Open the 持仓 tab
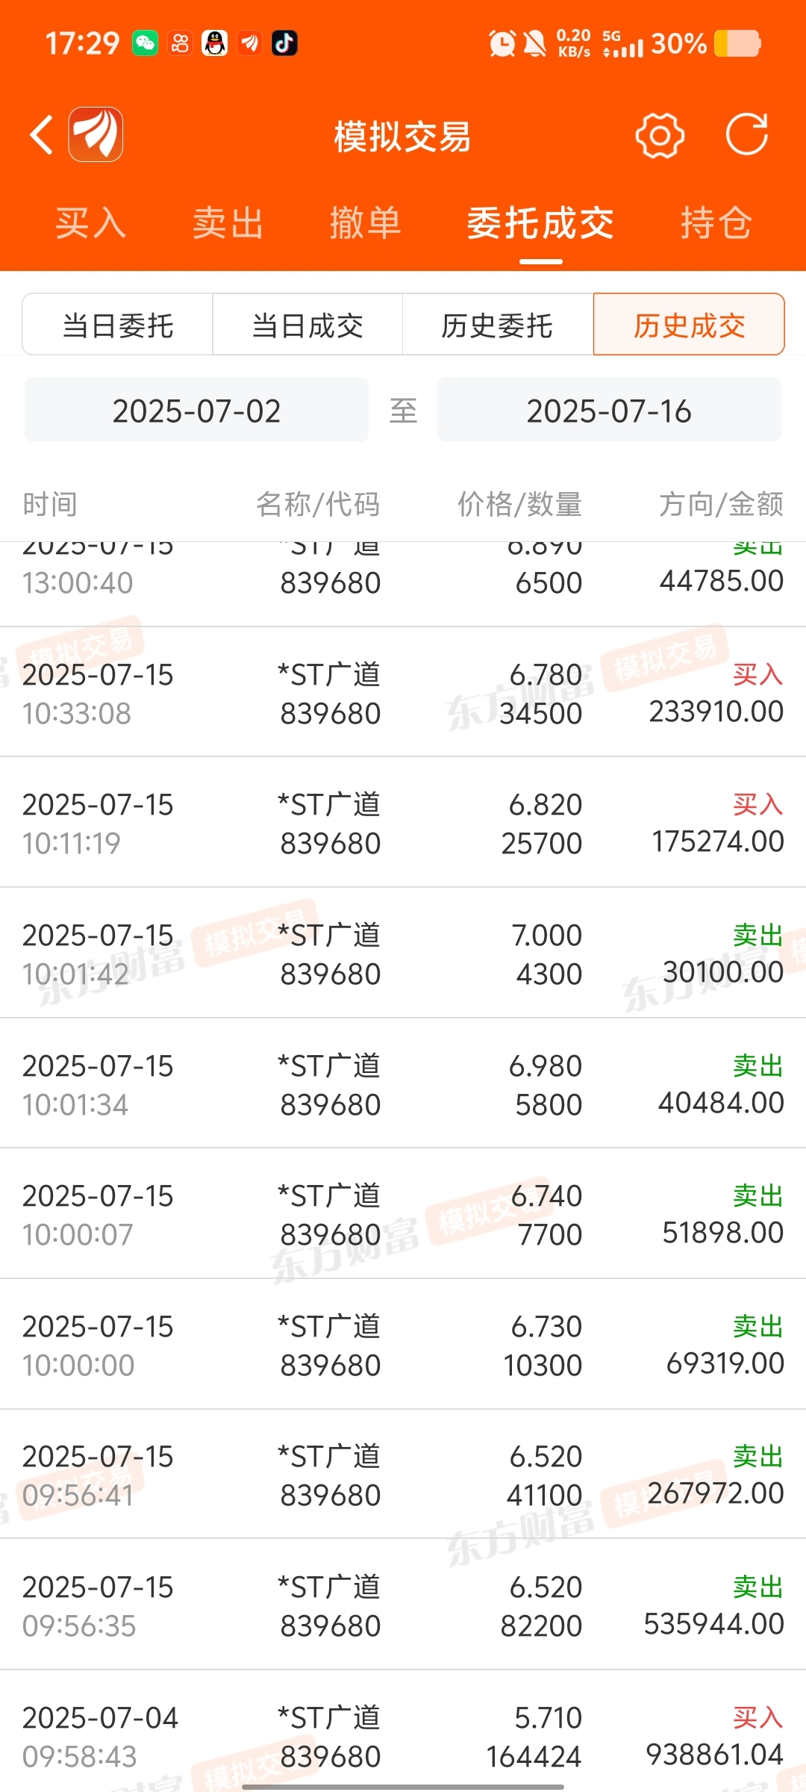 click(716, 223)
